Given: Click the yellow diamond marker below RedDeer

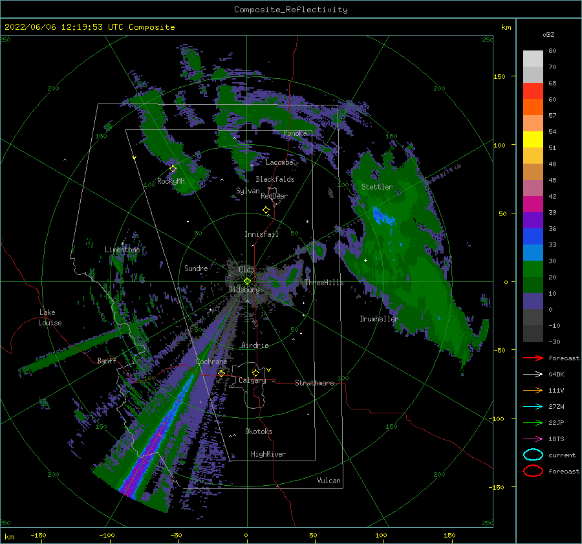Looking at the screenshot, I should click(x=266, y=210).
